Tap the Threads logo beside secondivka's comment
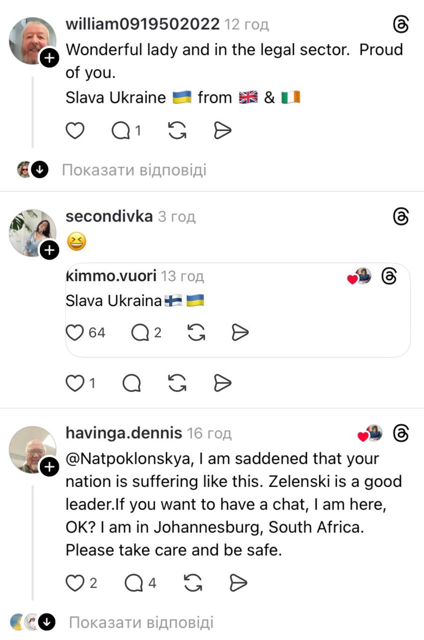The image size is (424, 640). click(x=401, y=216)
